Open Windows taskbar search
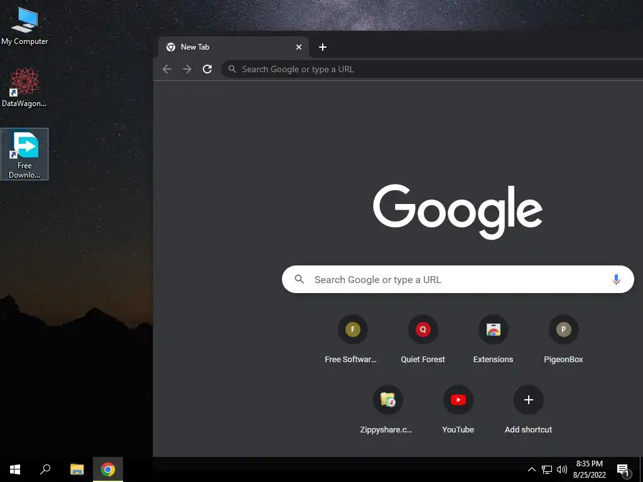643x482 pixels. click(45, 469)
